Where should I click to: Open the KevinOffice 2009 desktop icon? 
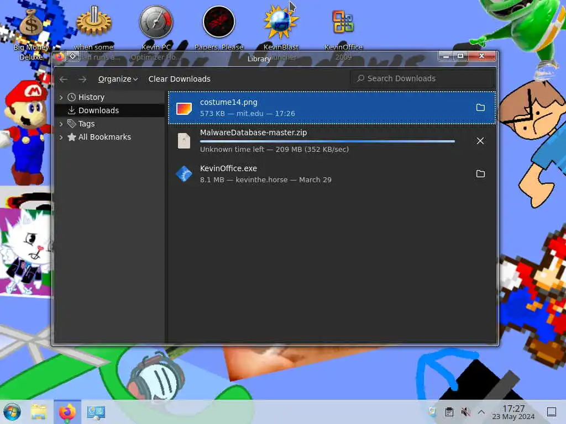pos(343,22)
